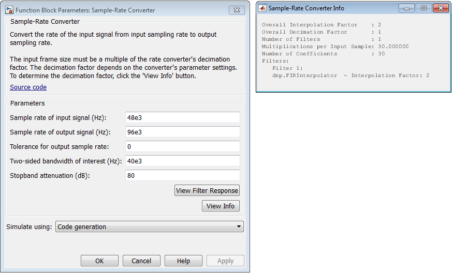Click the Stopband attenuation input box
This screenshot has height=273, width=453.
(182, 175)
